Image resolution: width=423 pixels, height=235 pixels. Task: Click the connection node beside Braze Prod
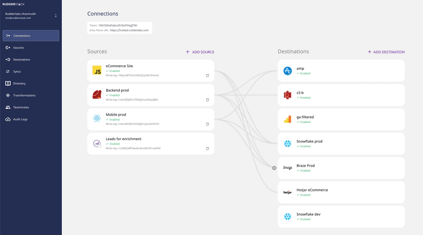pyautogui.click(x=274, y=168)
